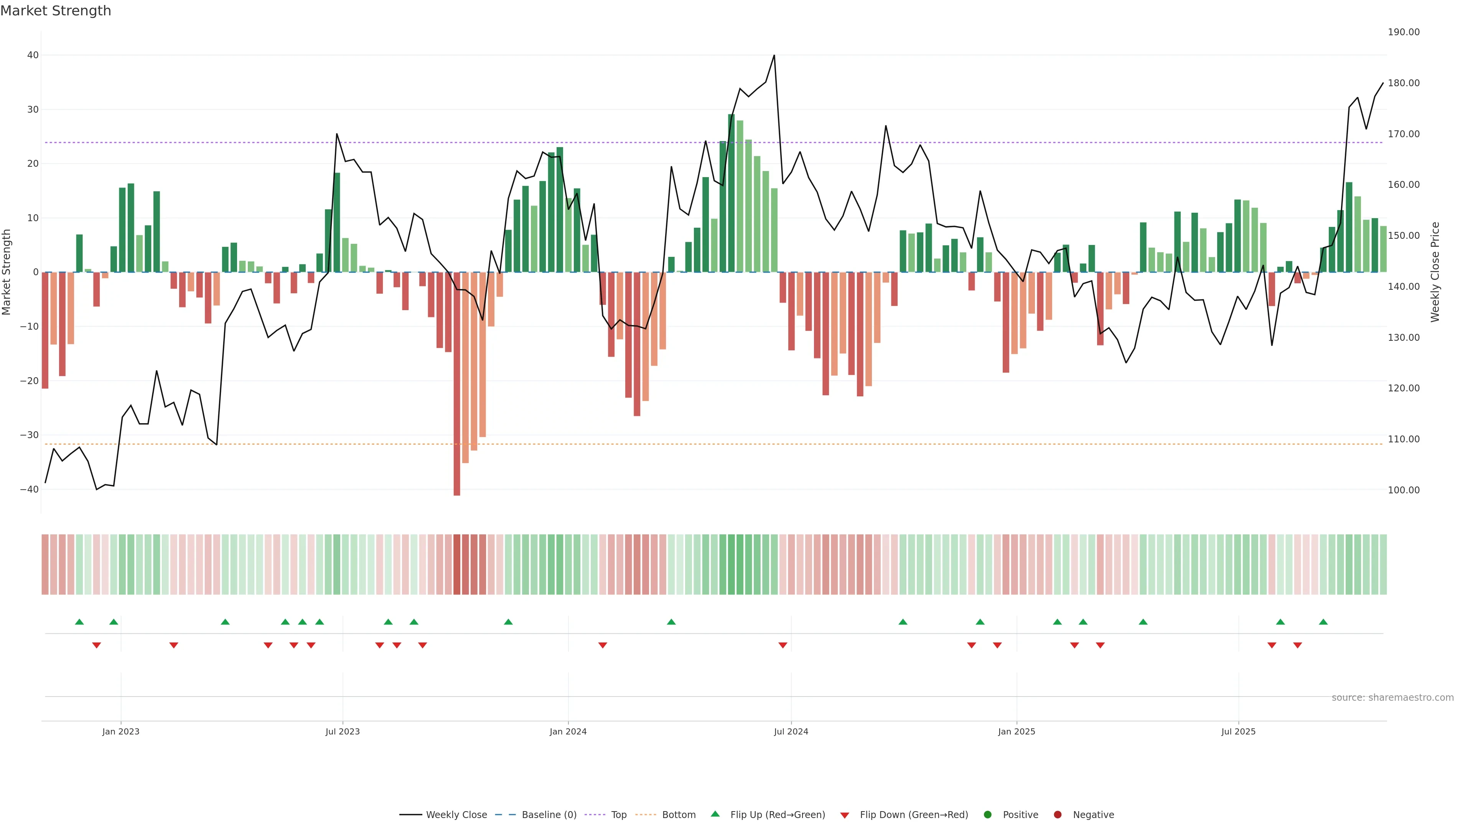Click the first red flip-down triangle marker
Screen dimensions: 1473x828
[x=97, y=645]
